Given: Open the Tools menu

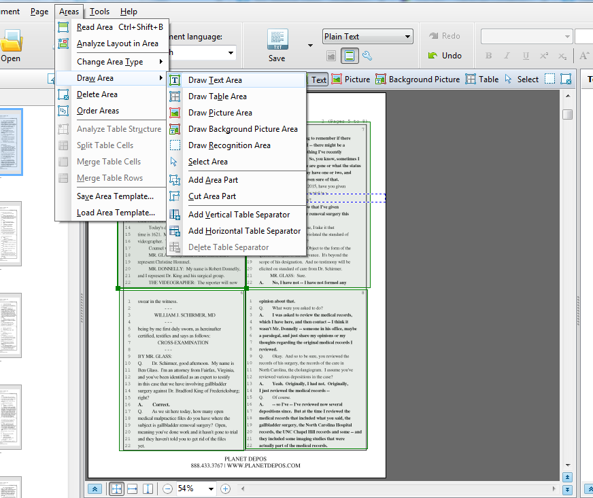Looking at the screenshot, I should pos(99,12).
